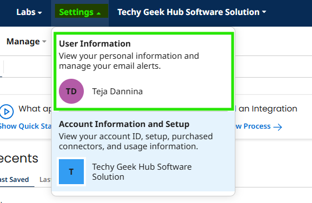Click the blue T account avatar

coord(71,171)
